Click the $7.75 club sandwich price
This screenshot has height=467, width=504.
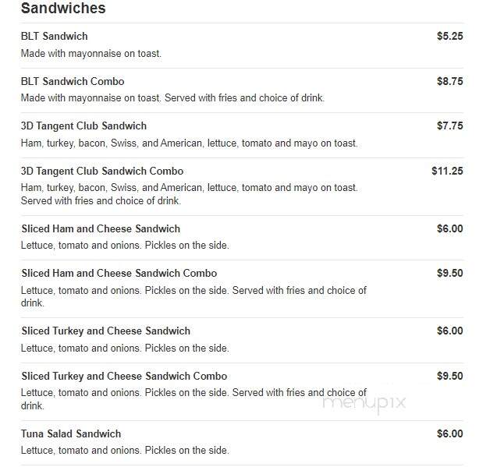point(450,126)
